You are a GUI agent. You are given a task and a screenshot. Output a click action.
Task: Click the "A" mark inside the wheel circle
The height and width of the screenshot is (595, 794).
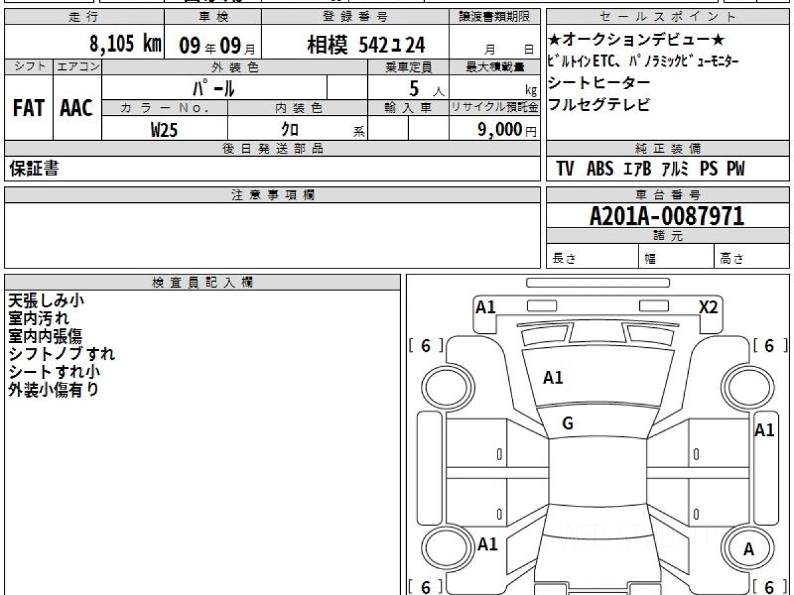tap(748, 549)
